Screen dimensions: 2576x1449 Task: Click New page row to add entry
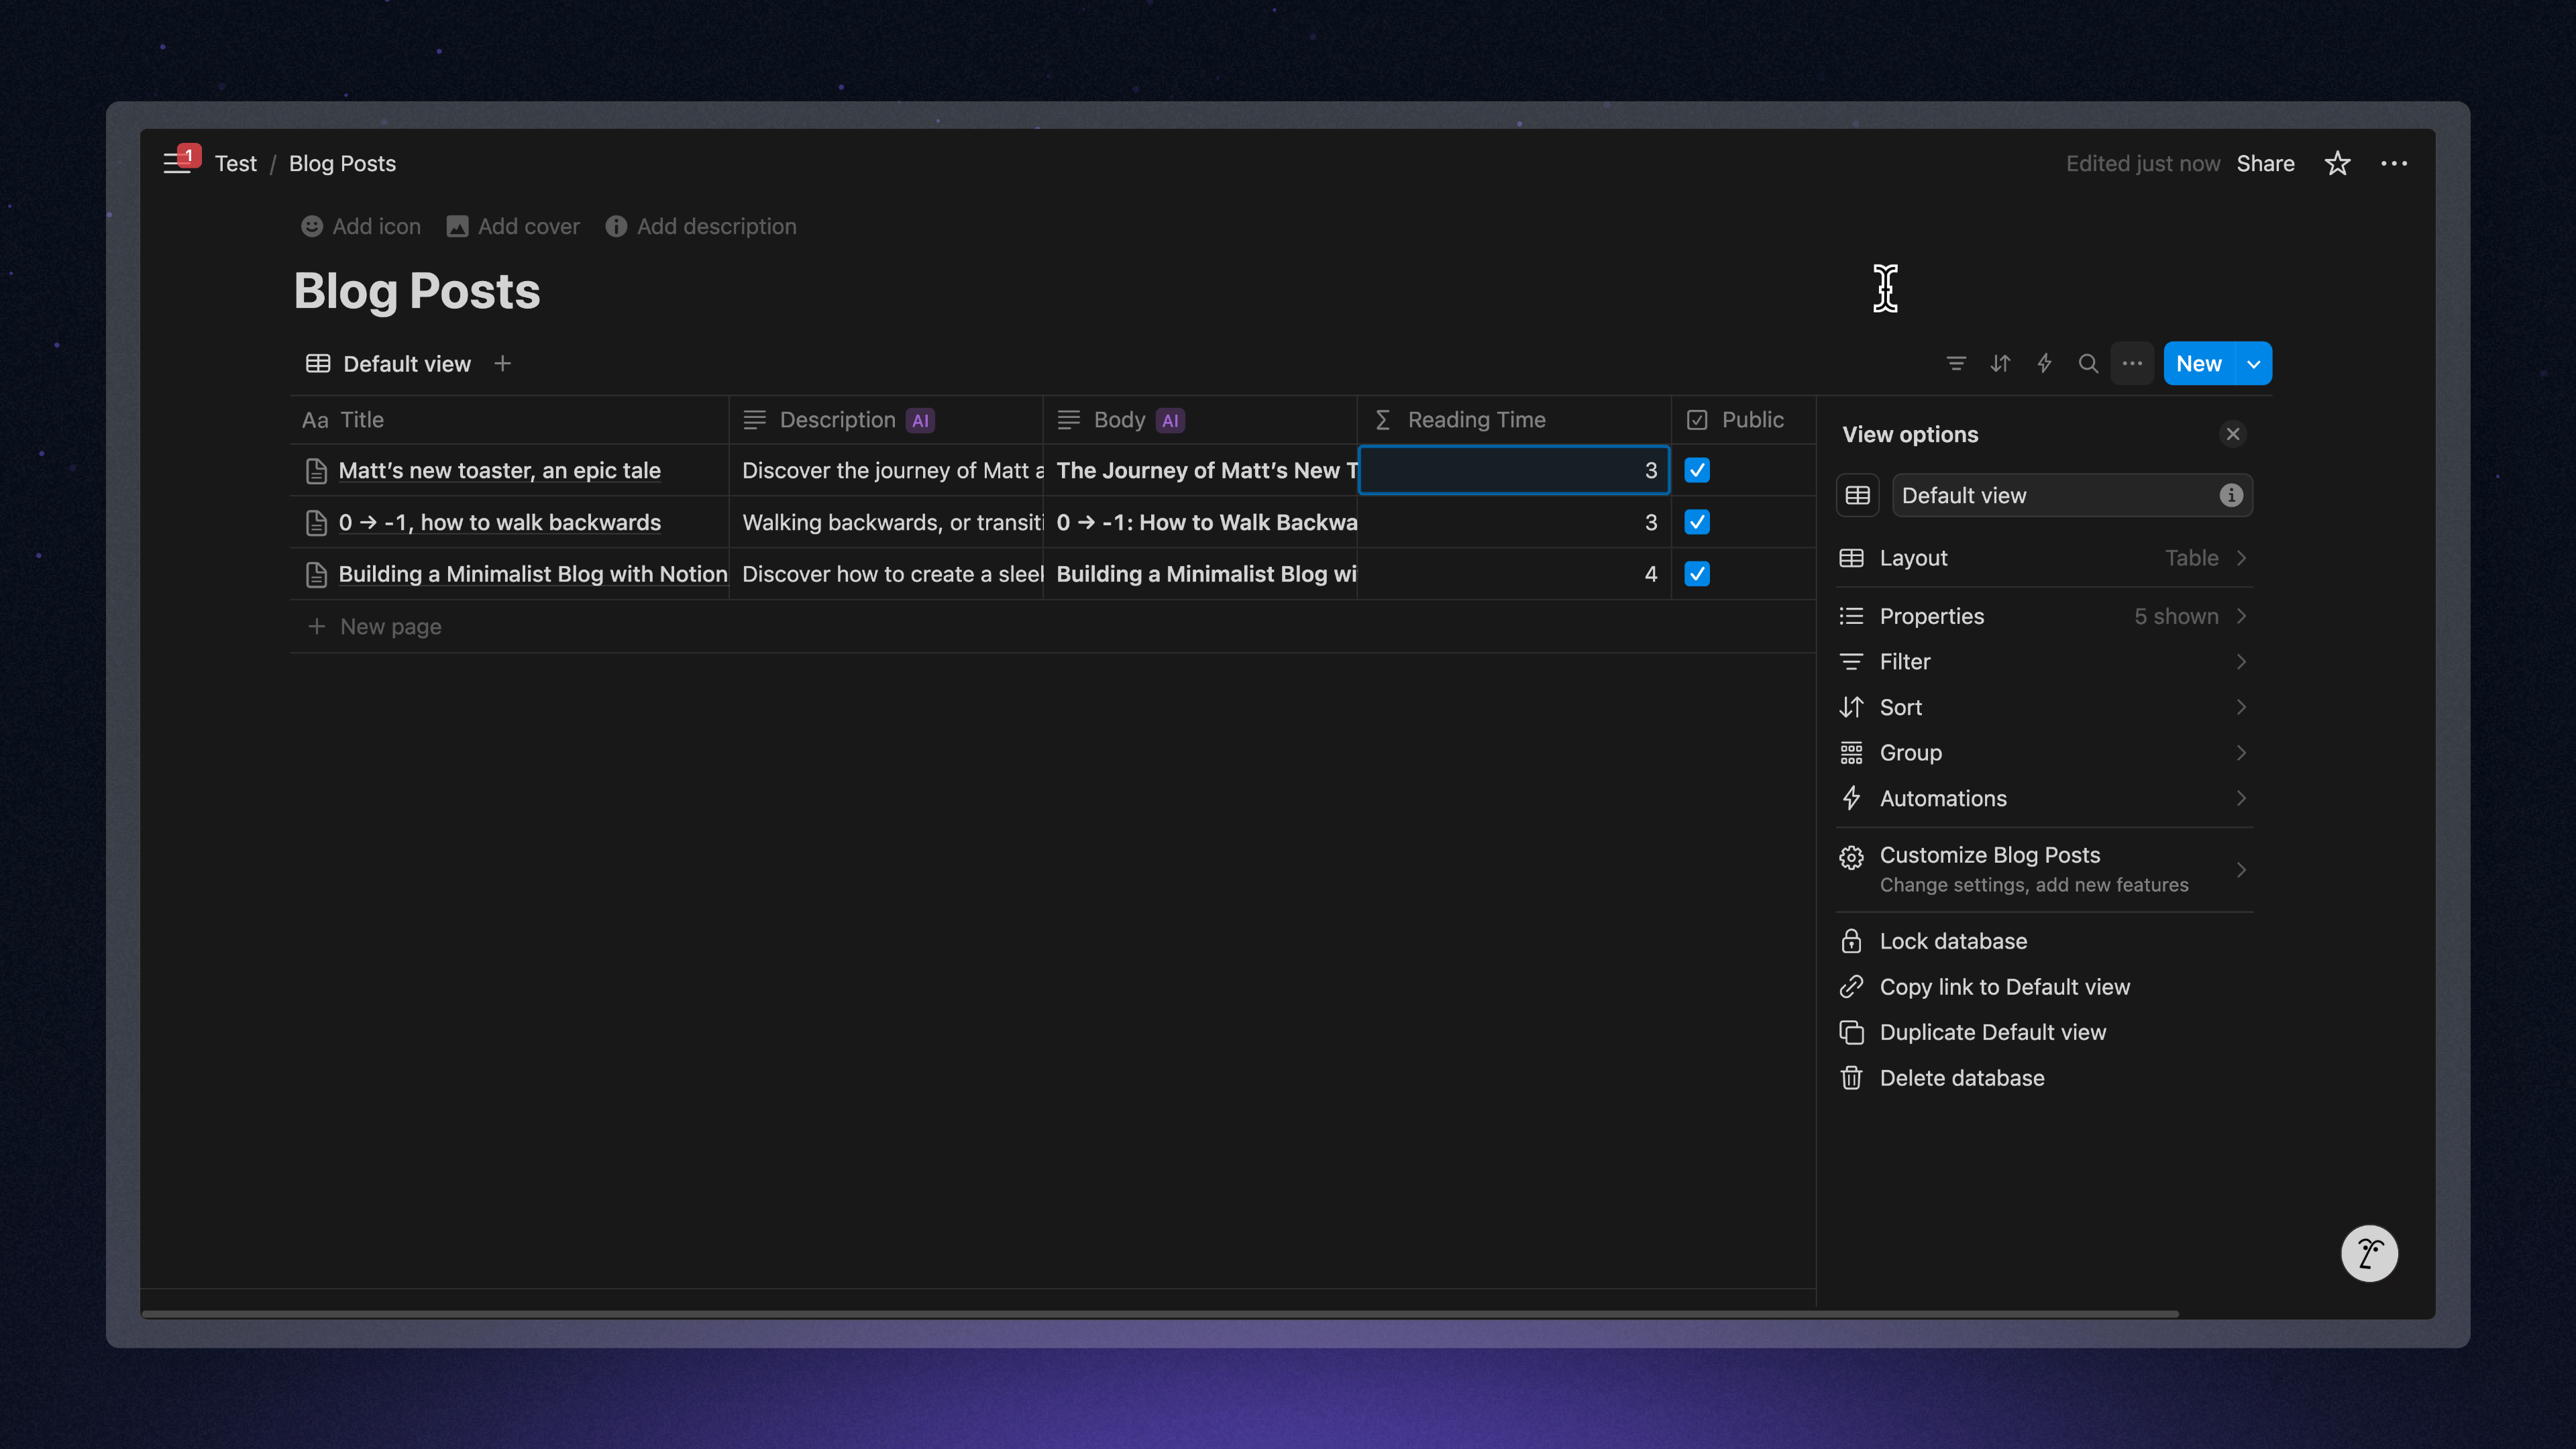coord(1053,627)
